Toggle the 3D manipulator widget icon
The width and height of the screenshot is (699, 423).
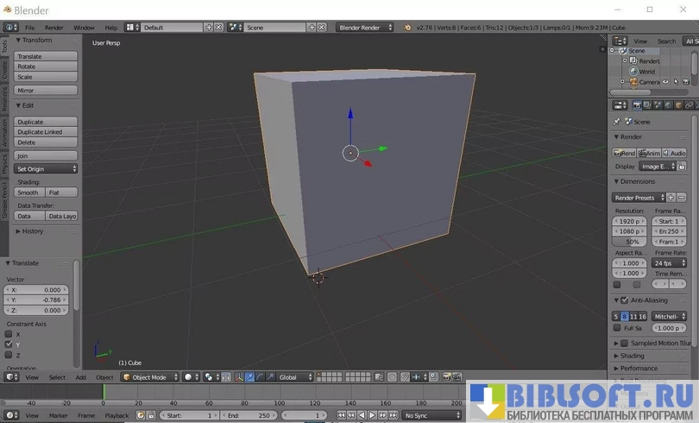[237, 377]
